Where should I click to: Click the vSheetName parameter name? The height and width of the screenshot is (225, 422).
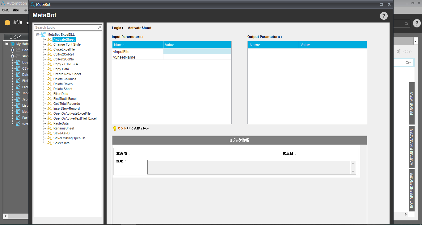(x=124, y=57)
